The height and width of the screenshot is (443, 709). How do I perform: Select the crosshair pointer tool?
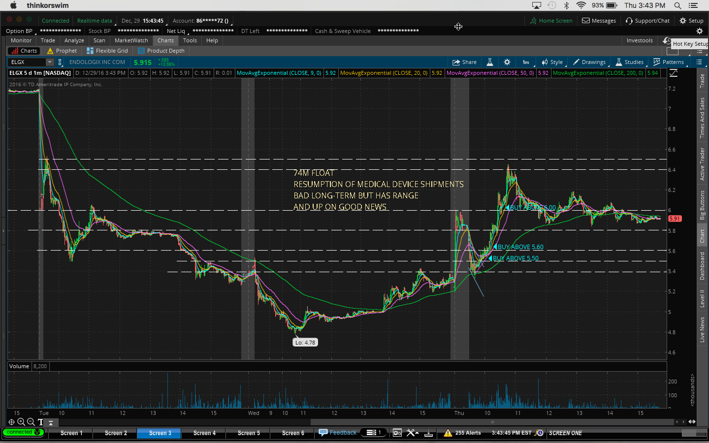click(x=11, y=422)
